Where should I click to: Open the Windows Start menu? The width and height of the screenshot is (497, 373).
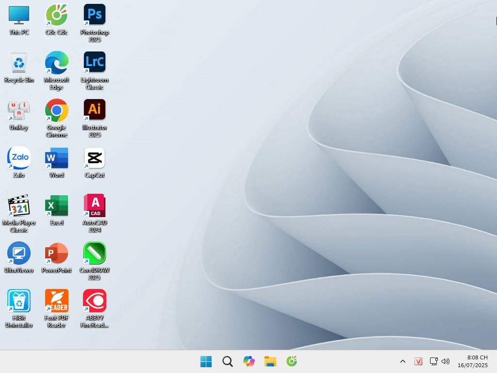[206, 361]
